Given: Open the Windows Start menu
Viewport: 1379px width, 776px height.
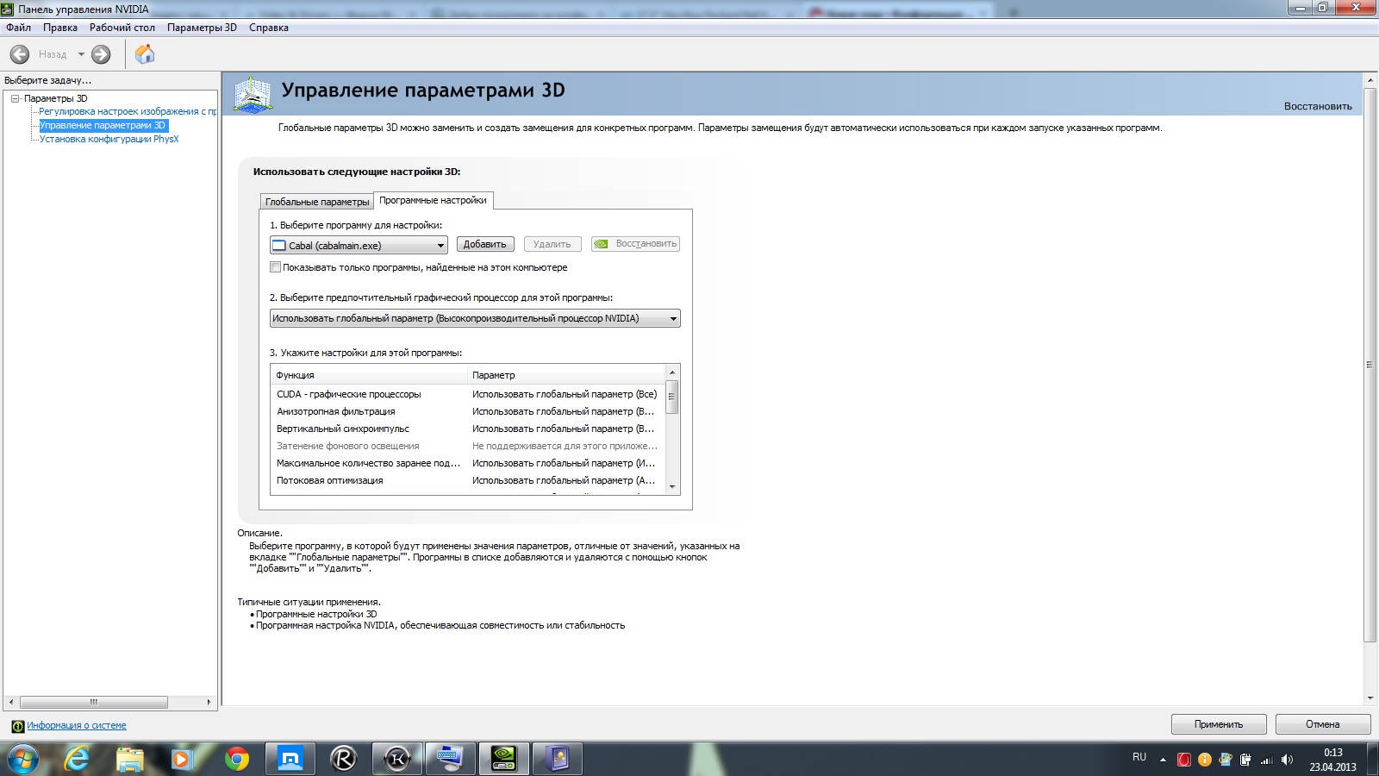Looking at the screenshot, I should (x=22, y=759).
